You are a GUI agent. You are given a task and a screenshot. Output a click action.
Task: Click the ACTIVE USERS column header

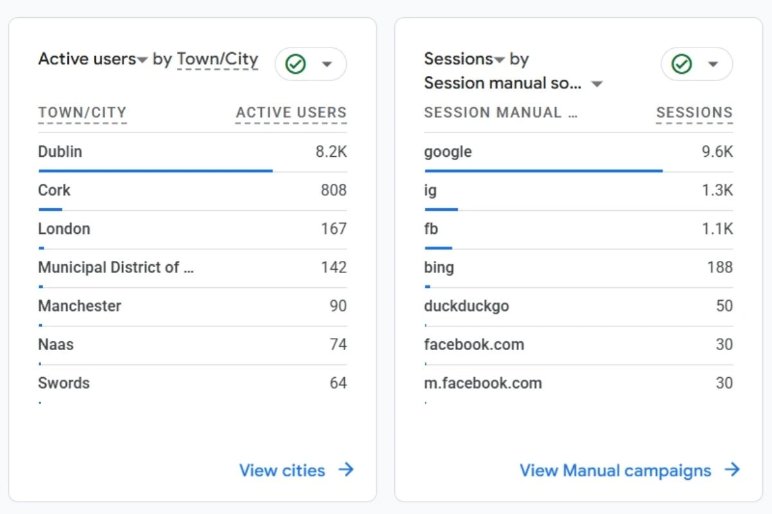coord(291,113)
